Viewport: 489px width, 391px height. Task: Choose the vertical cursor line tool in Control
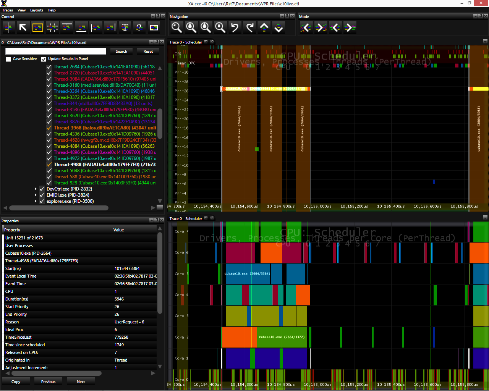pos(8,27)
